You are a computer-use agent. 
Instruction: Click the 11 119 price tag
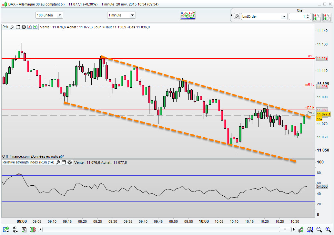coord(322,59)
